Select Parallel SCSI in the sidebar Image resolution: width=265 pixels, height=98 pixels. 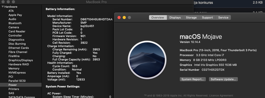pyautogui.click(x=17, y=81)
